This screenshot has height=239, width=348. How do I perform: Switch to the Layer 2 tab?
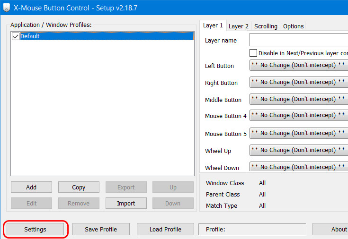click(239, 26)
